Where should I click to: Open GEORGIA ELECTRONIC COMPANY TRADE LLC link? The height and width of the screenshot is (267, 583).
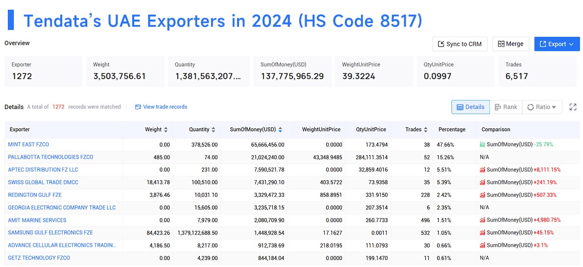[62, 208]
